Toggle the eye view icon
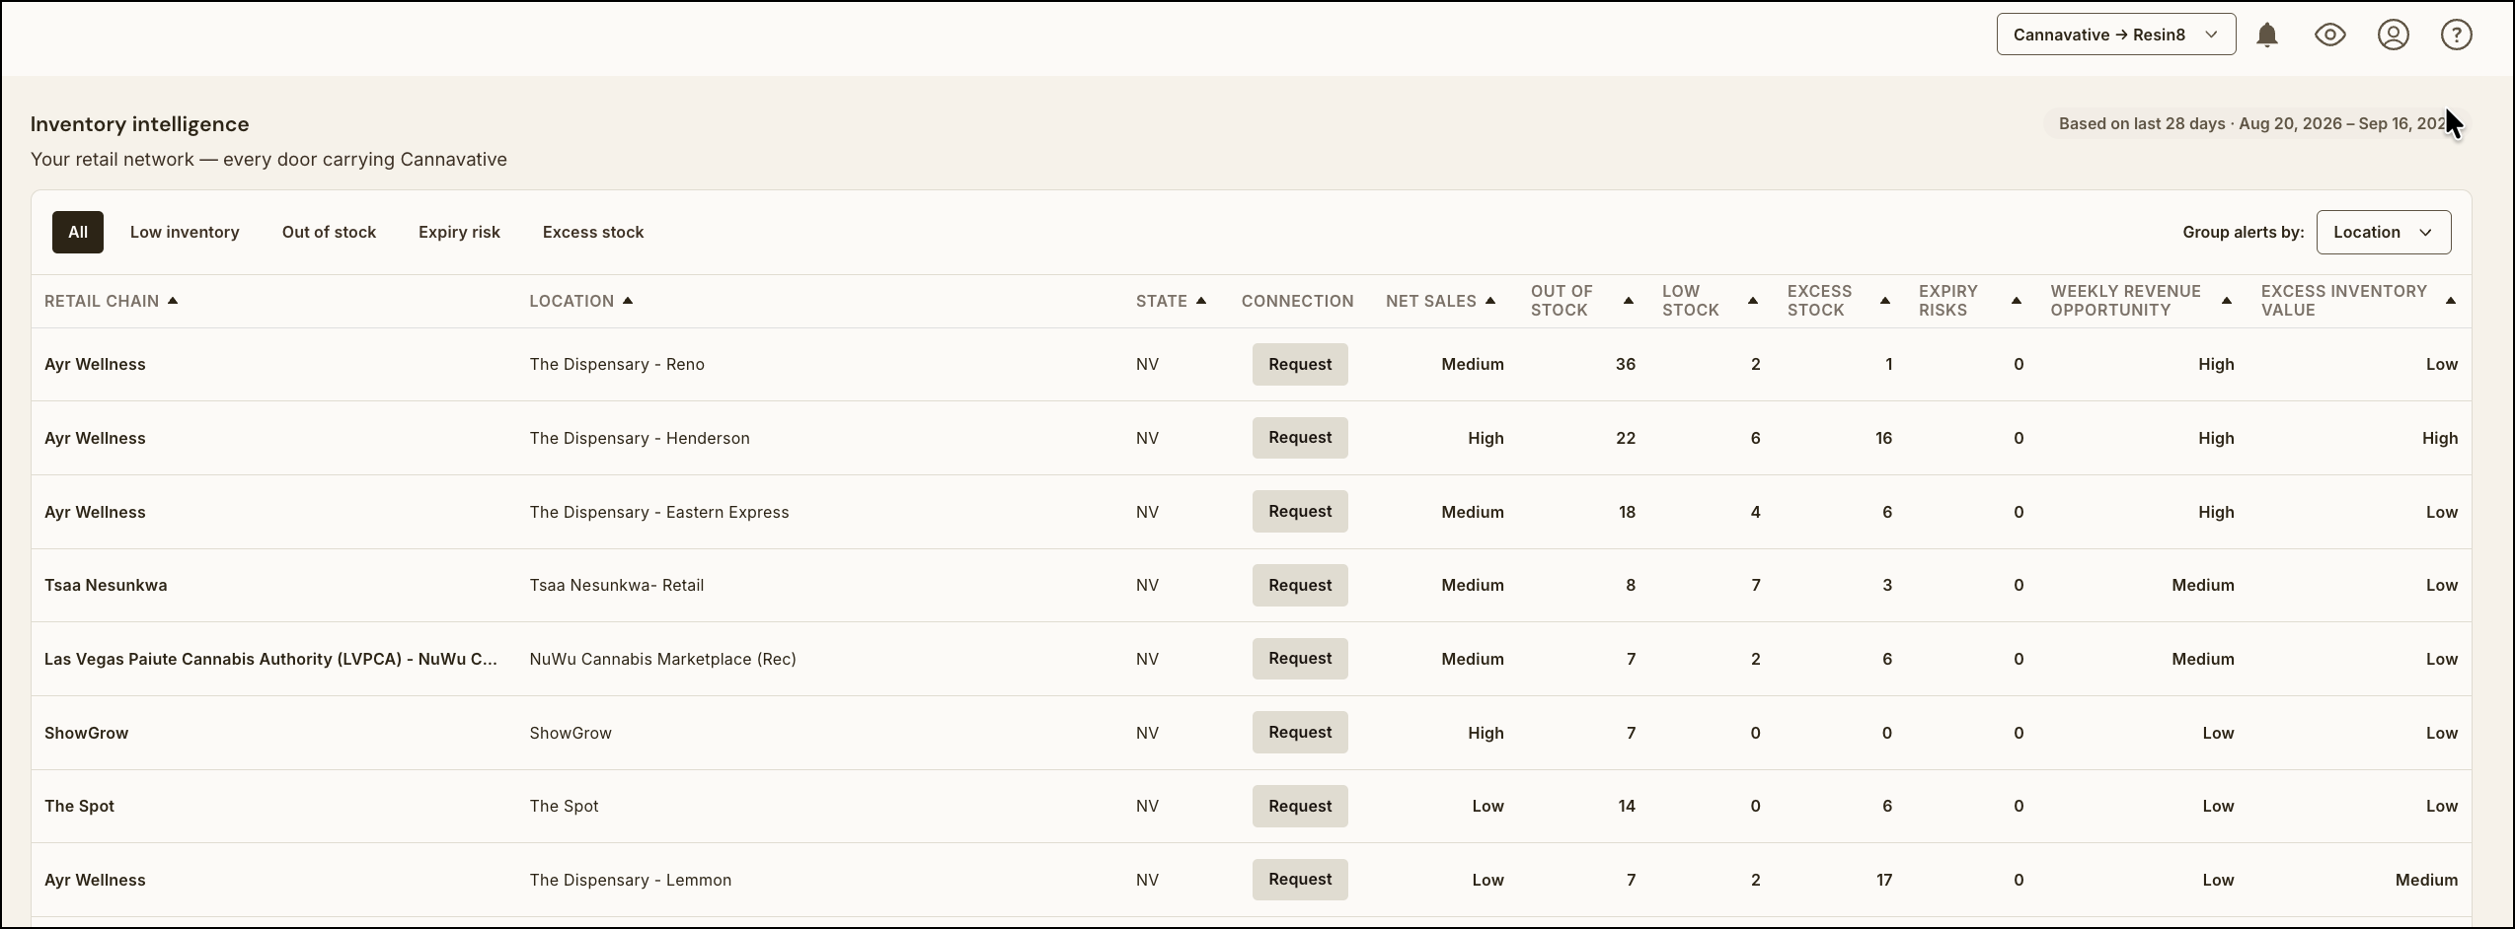2515x929 pixels. pyautogui.click(x=2330, y=35)
